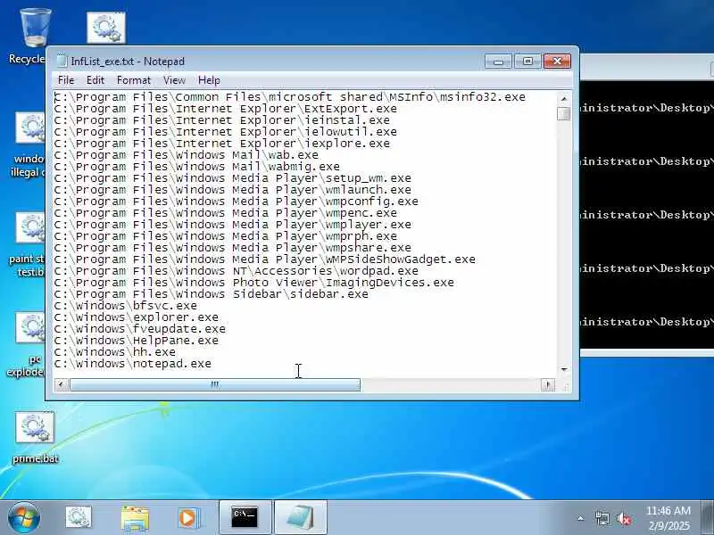
Task: Click the C:\Windows\HelpPane.exe line
Action: tap(137, 341)
